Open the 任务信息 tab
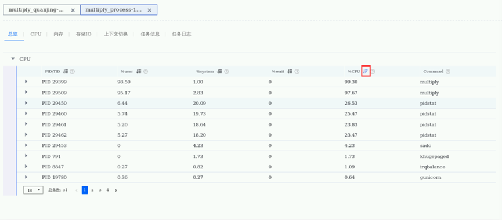Screen dimensions: 502x220 [x=150, y=34]
